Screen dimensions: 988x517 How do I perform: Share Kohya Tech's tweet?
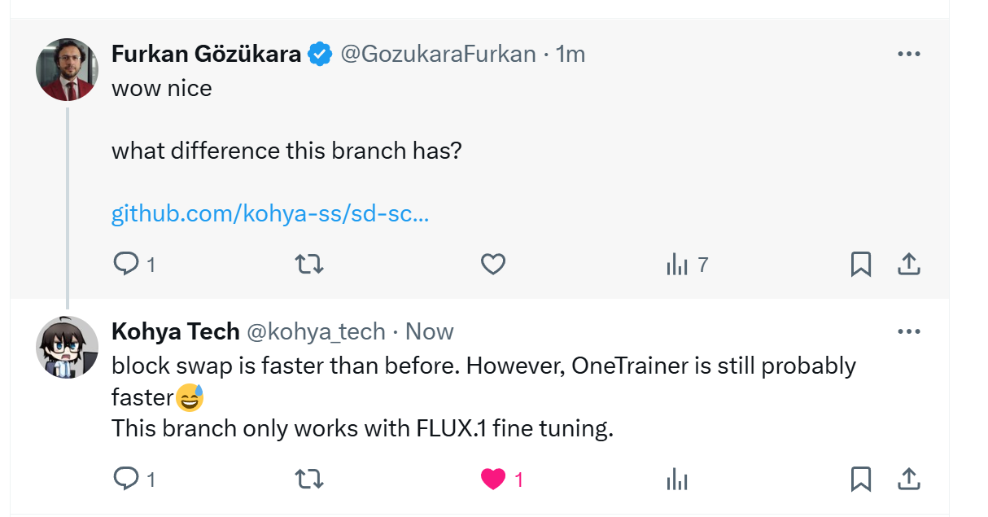point(908,479)
